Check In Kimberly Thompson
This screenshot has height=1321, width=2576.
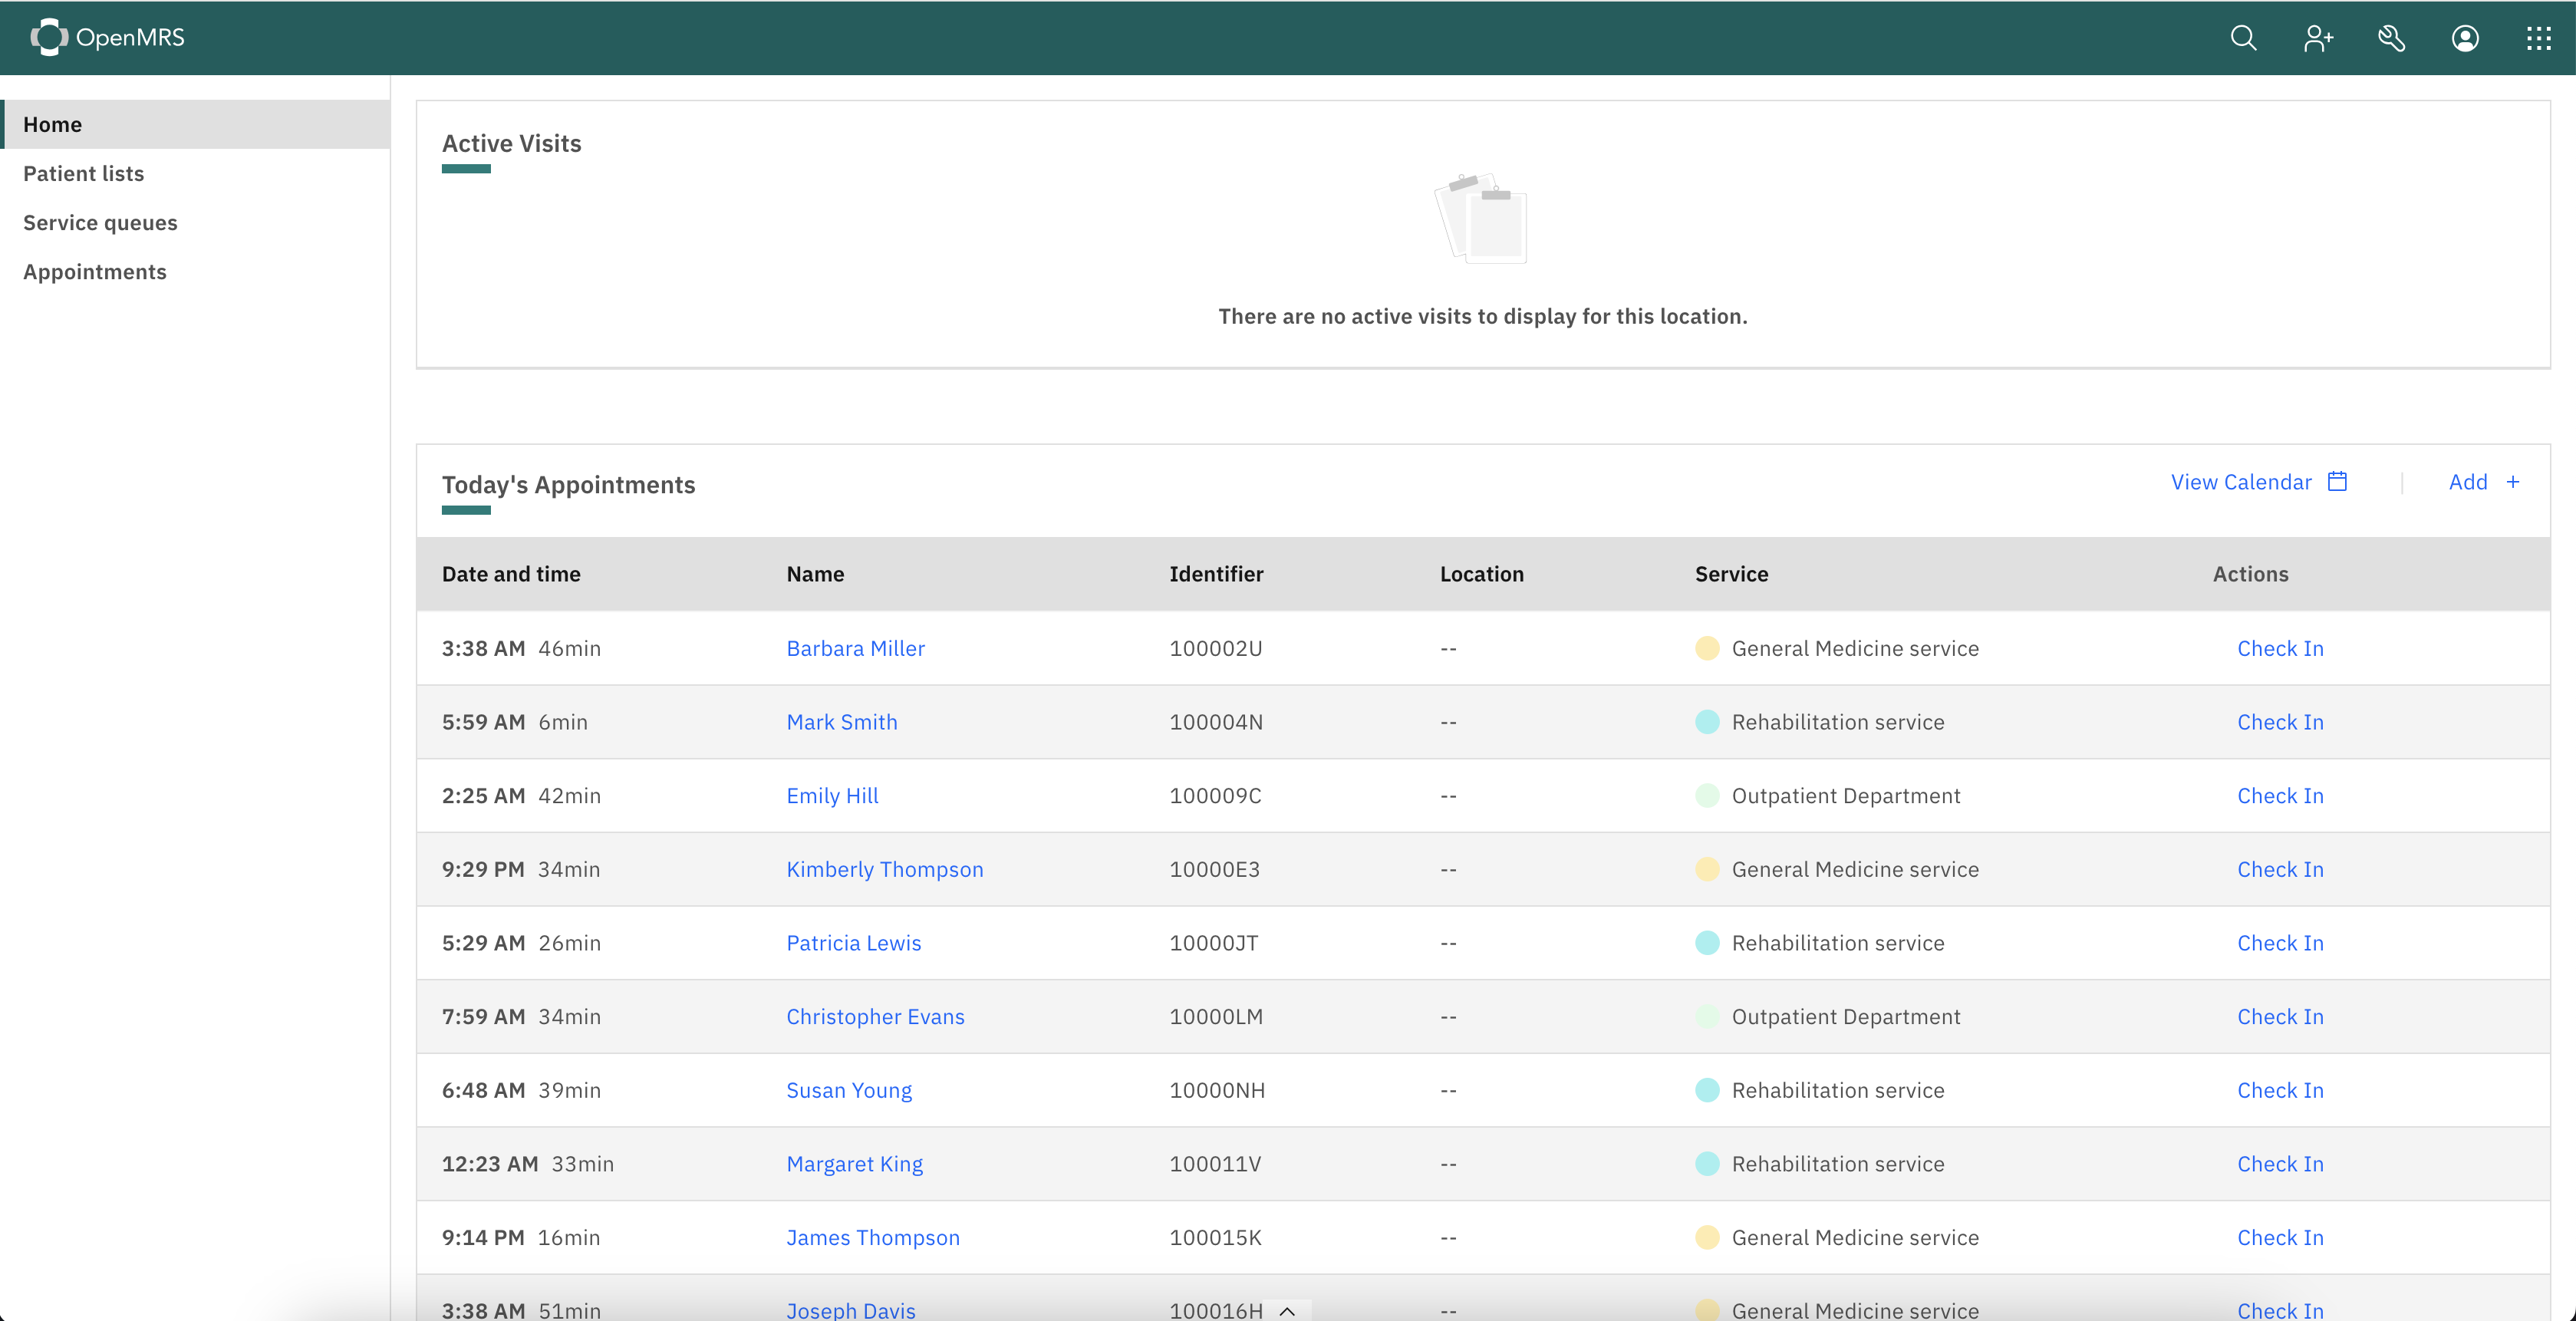coord(2280,869)
